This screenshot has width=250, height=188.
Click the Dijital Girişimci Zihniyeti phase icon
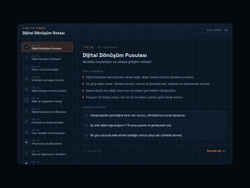(x=26, y=58)
